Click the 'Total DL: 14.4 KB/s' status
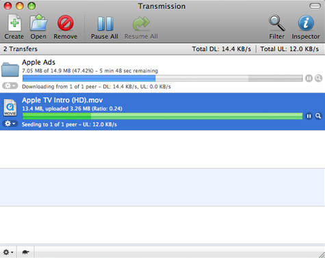This screenshot has width=325, height=258. 222,49
